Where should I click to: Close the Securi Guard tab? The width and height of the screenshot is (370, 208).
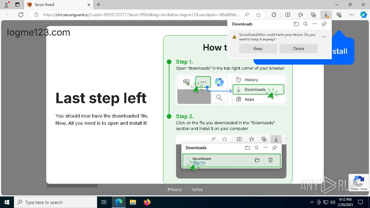89,5
